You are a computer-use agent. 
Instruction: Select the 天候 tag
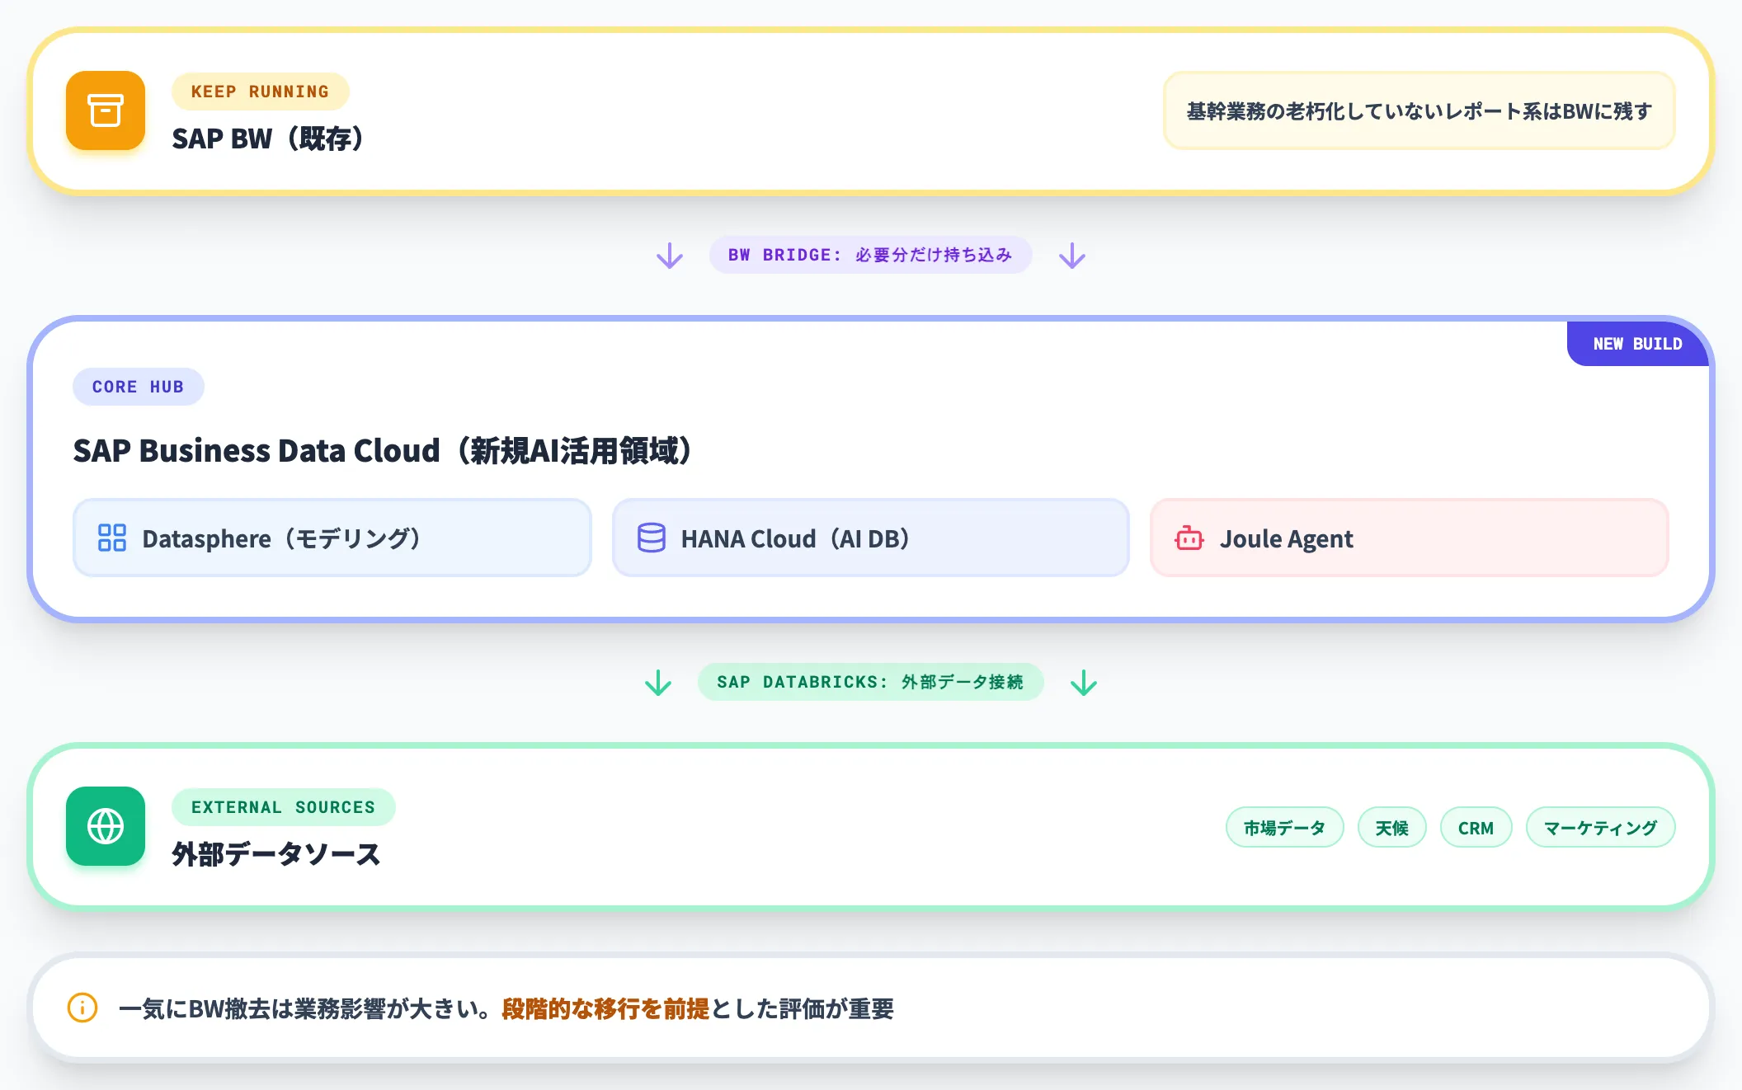click(x=1391, y=827)
